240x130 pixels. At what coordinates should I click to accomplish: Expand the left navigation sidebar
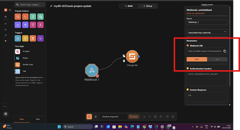coord(10,10)
